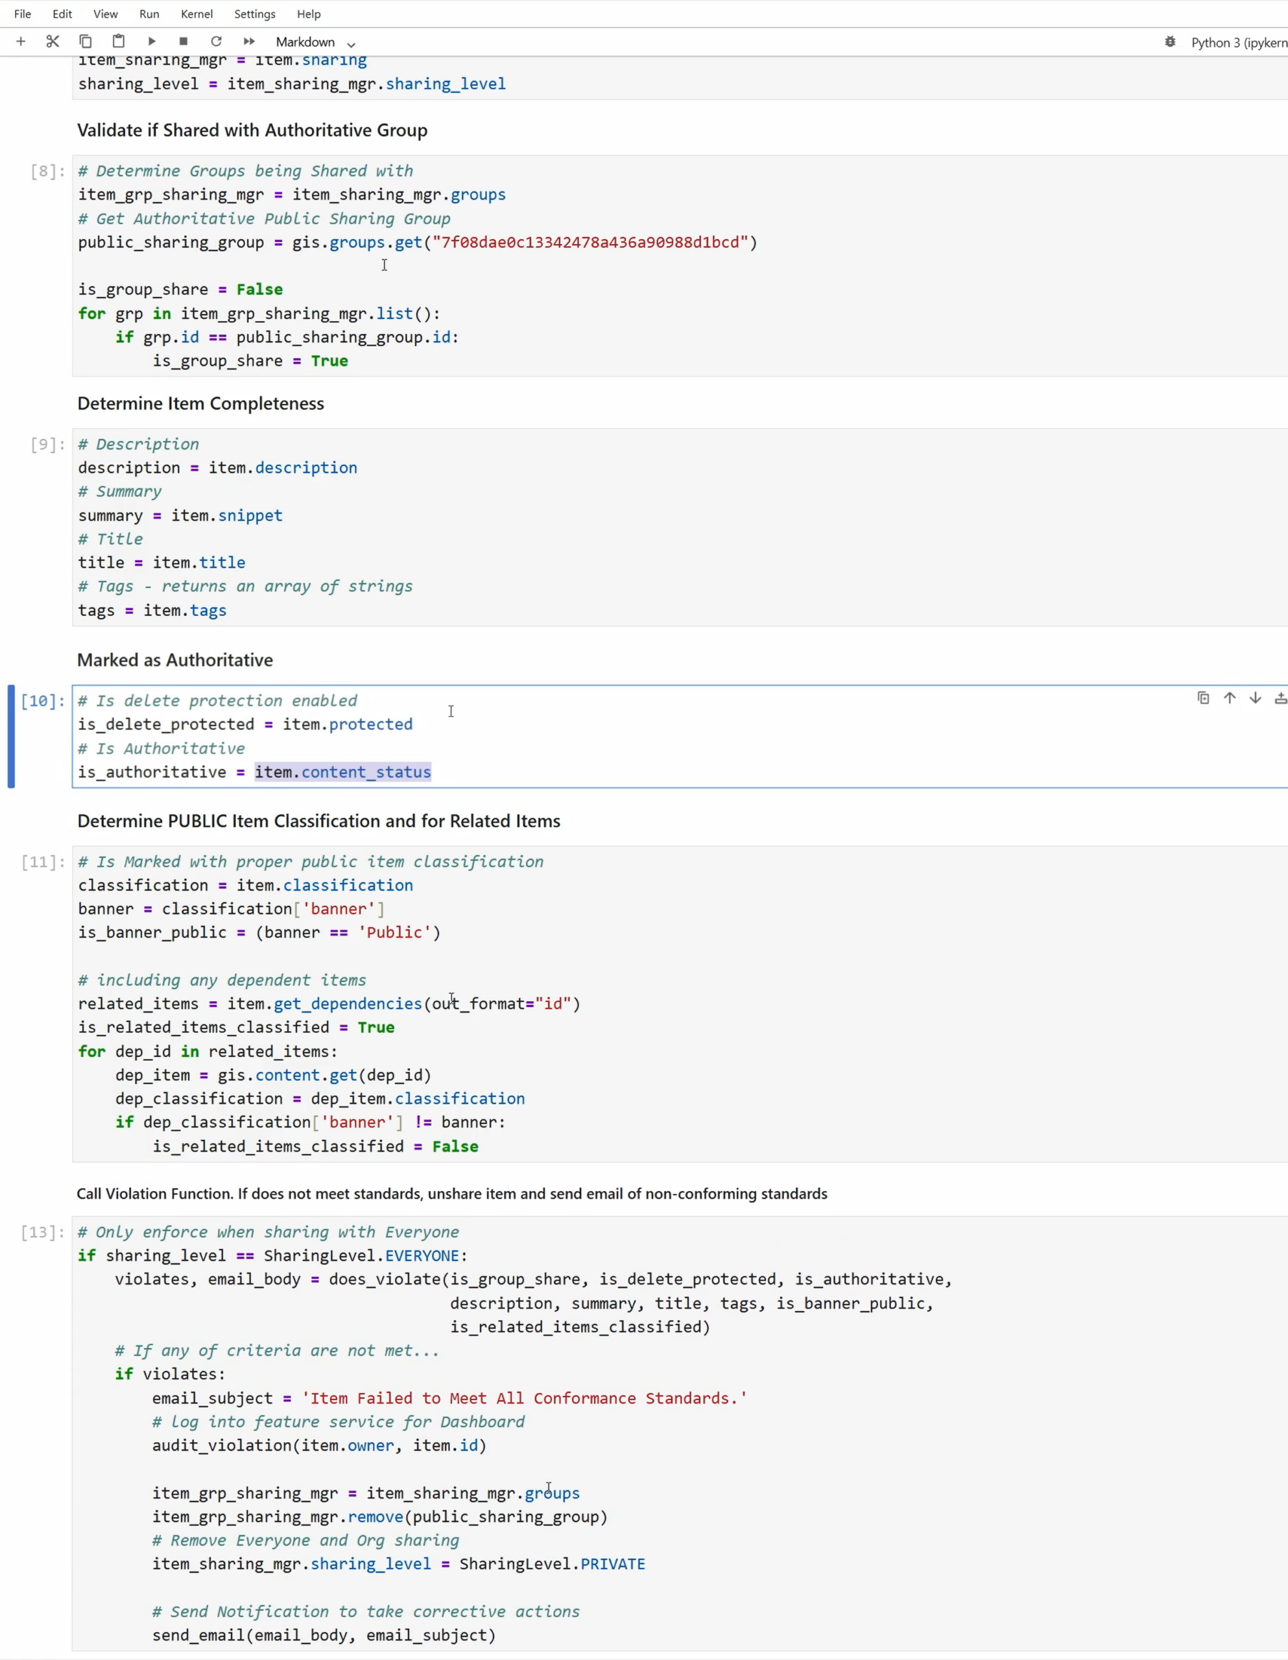This screenshot has width=1288, height=1660.
Task: Click the blue collapse bar of cell 10
Action: point(12,736)
